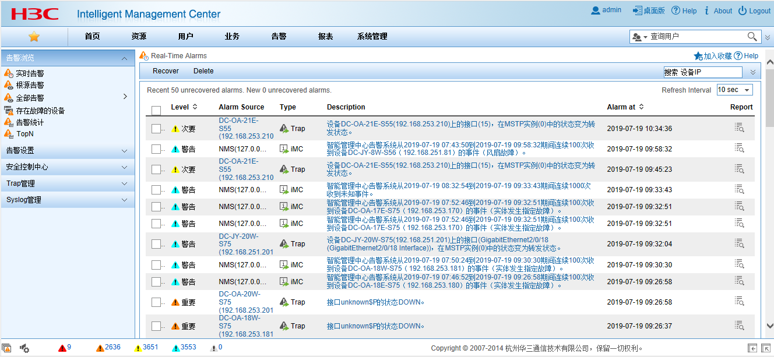Expand header double chevron by search
Viewport: 774px width, 357px height.
767,37
